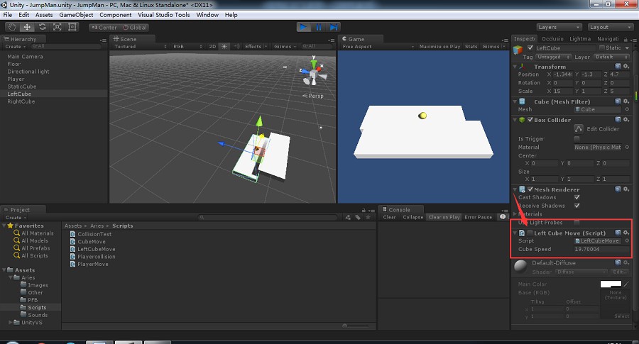Open the Hierarchy Create dropdown
The height and width of the screenshot is (344, 639).
pos(15,46)
